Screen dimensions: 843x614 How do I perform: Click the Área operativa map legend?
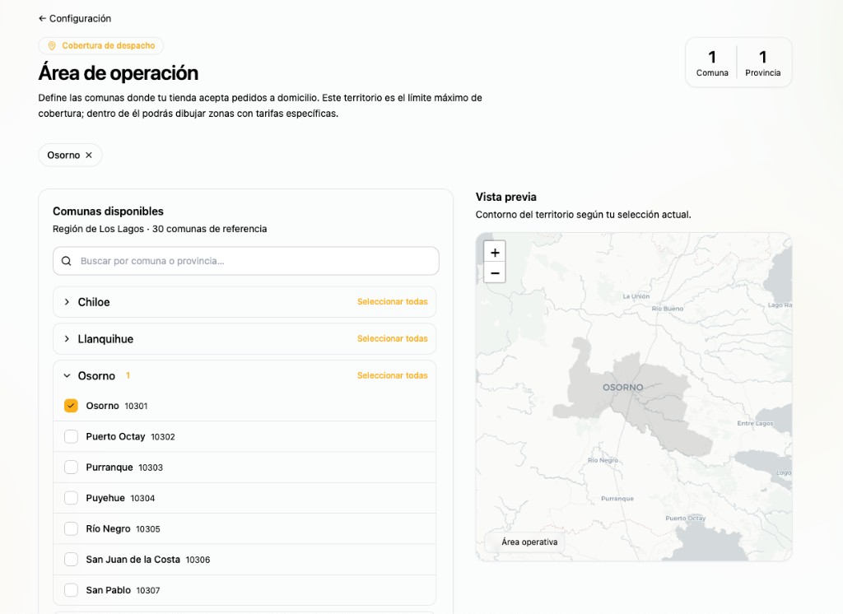[x=524, y=542]
